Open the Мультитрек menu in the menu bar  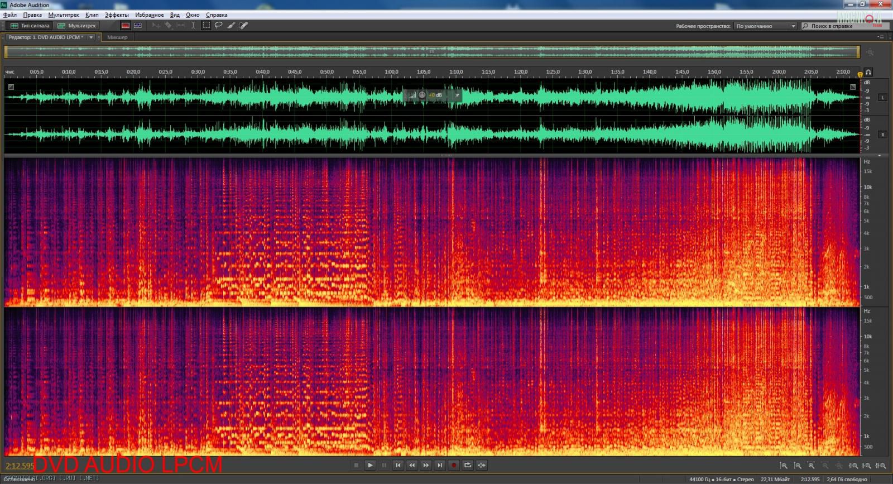[x=64, y=15]
